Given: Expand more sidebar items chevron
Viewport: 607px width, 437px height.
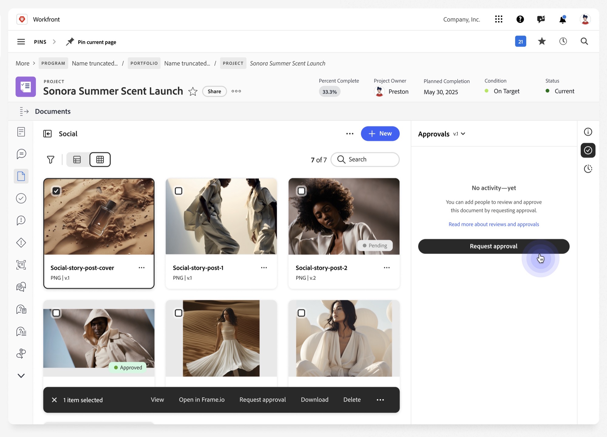Looking at the screenshot, I should click(21, 376).
